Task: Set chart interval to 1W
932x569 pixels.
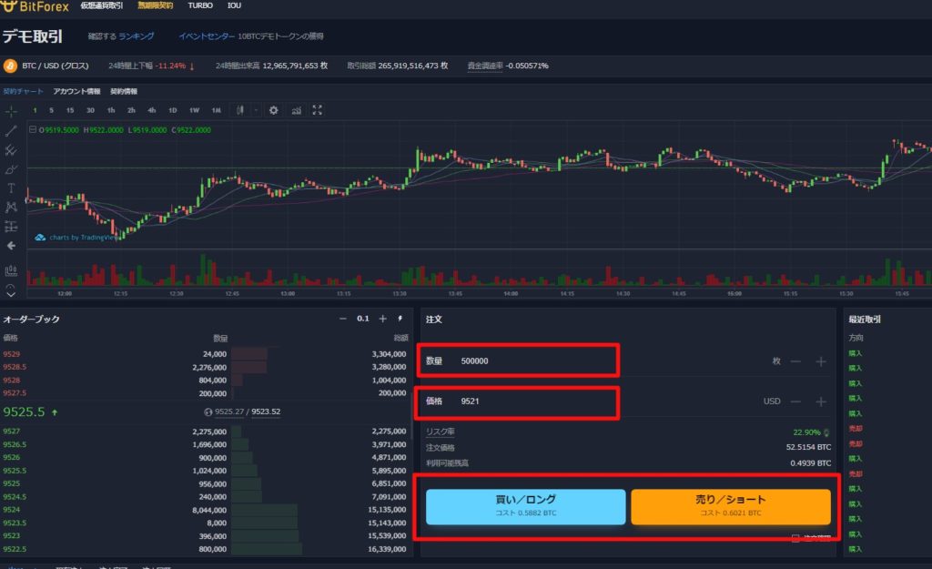Action: pyautogui.click(x=194, y=110)
